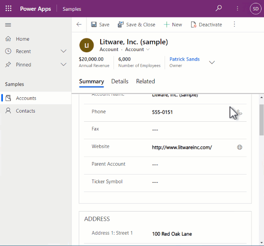Click the Accounts entity icon

pyautogui.click(x=8, y=98)
